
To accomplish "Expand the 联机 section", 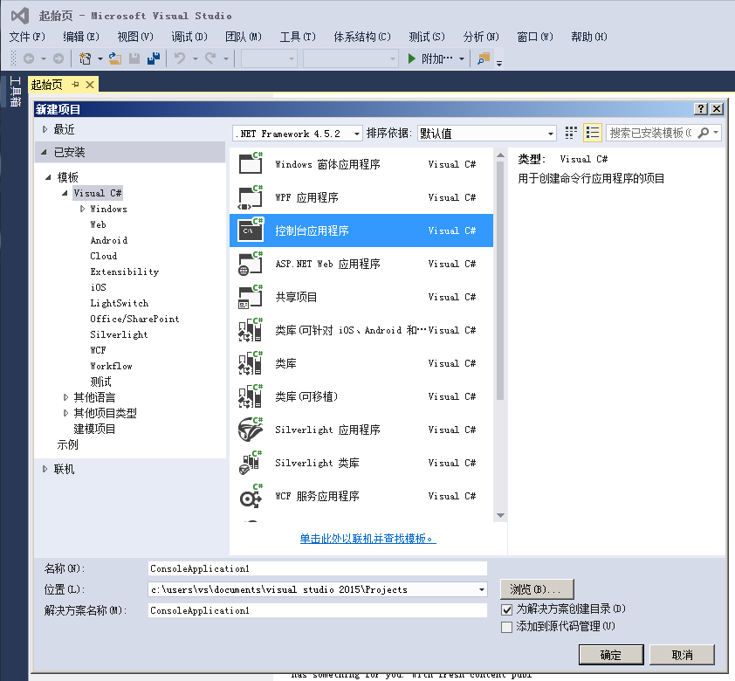I will (45, 469).
